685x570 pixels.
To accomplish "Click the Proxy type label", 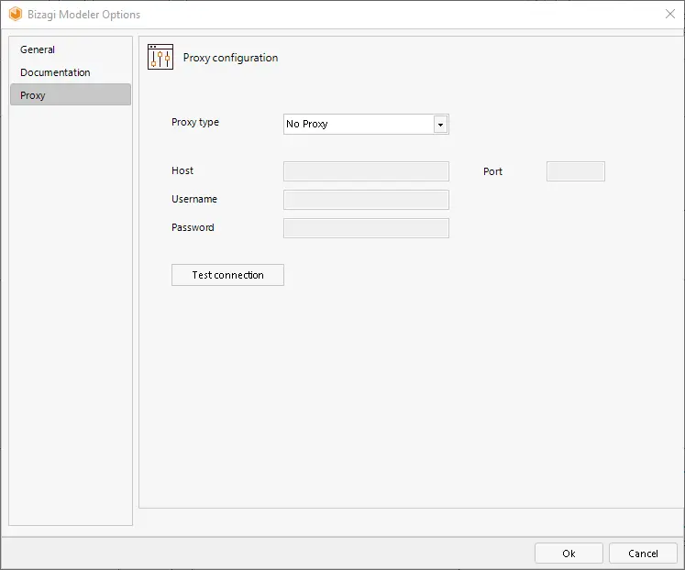I will (195, 122).
